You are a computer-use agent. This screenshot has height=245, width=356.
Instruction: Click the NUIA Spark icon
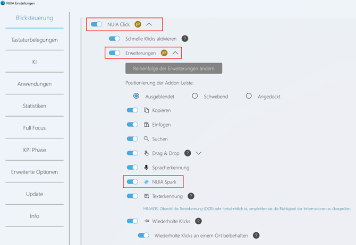click(147, 182)
